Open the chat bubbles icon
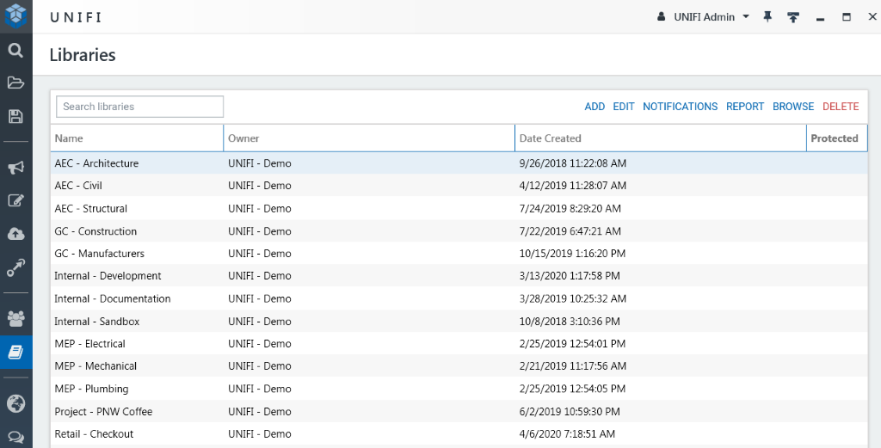The height and width of the screenshot is (448, 881). pyautogui.click(x=15, y=437)
